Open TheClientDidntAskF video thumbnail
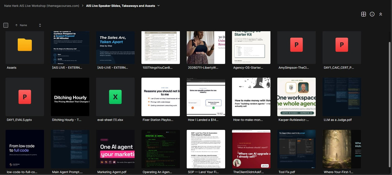The height and width of the screenshot is (175, 392). pyautogui.click(x=251, y=149)
